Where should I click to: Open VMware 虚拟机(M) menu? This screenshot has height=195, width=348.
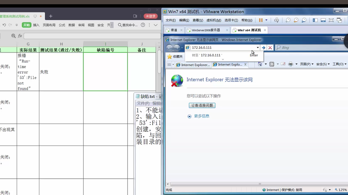[x=214, y=20]
